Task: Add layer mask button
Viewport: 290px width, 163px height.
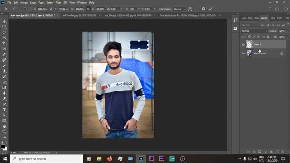Action: [x=260, y=152]
